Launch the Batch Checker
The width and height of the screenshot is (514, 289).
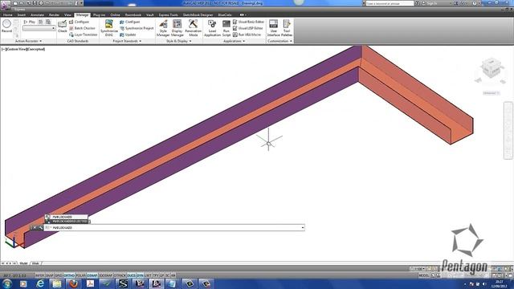(82, 28)
